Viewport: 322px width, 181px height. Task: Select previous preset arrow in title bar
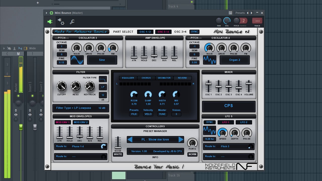[248, 13]
